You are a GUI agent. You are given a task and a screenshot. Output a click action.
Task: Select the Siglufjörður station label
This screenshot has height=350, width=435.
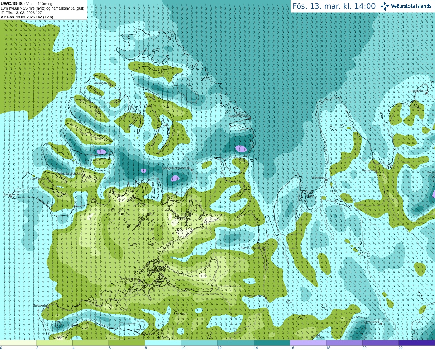point(417,91)
